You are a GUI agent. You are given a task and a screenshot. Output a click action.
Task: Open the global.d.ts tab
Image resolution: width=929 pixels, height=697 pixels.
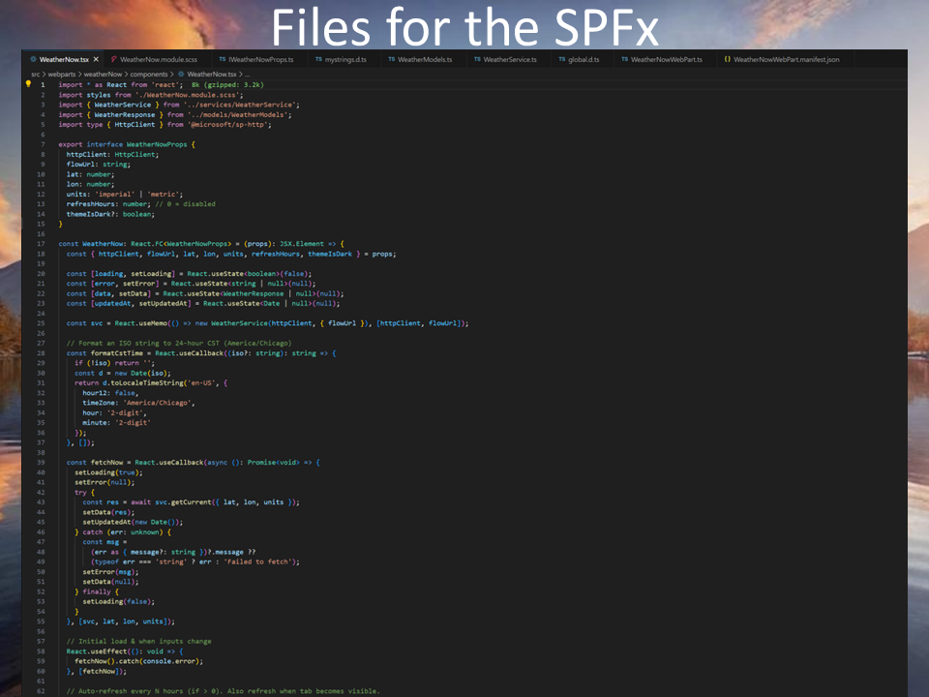pyautogui.click(x=584, y=59)
